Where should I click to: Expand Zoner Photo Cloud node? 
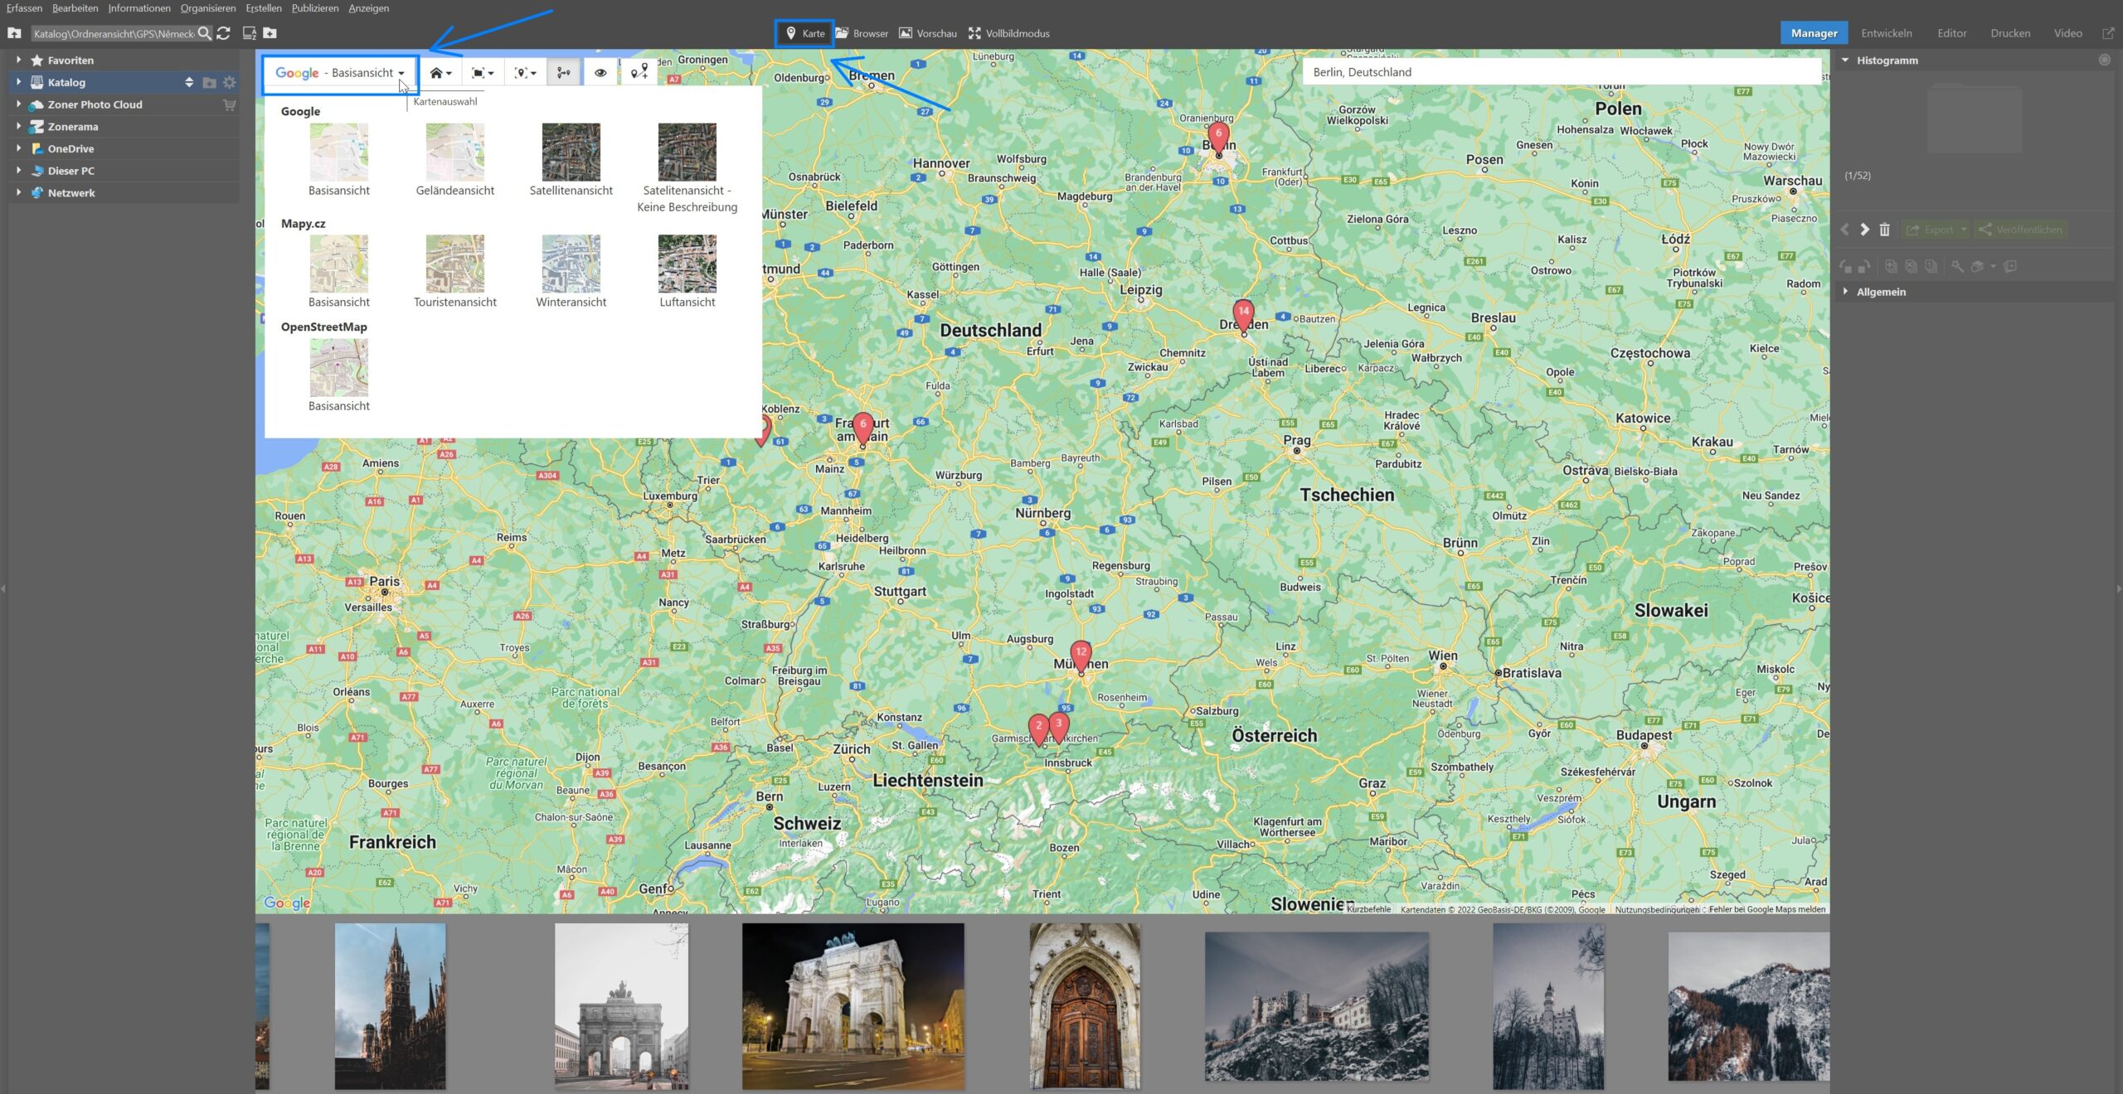18,104
